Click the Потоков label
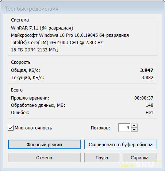Image resolution: width=165 pixels, height=171 pixels. click(100, 128)
